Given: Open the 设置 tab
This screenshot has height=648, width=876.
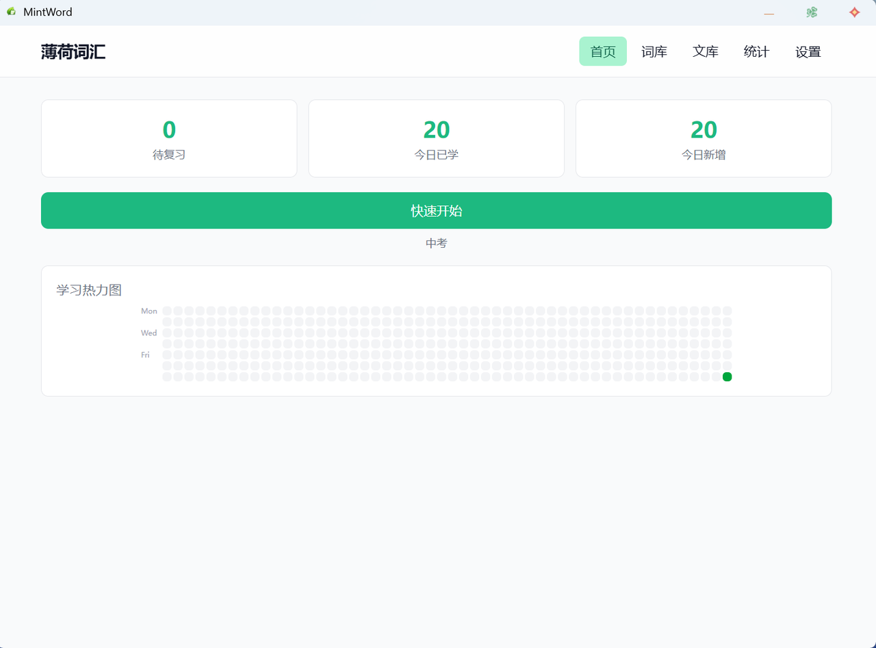Looking at the screenshot, I should [808, 51].
